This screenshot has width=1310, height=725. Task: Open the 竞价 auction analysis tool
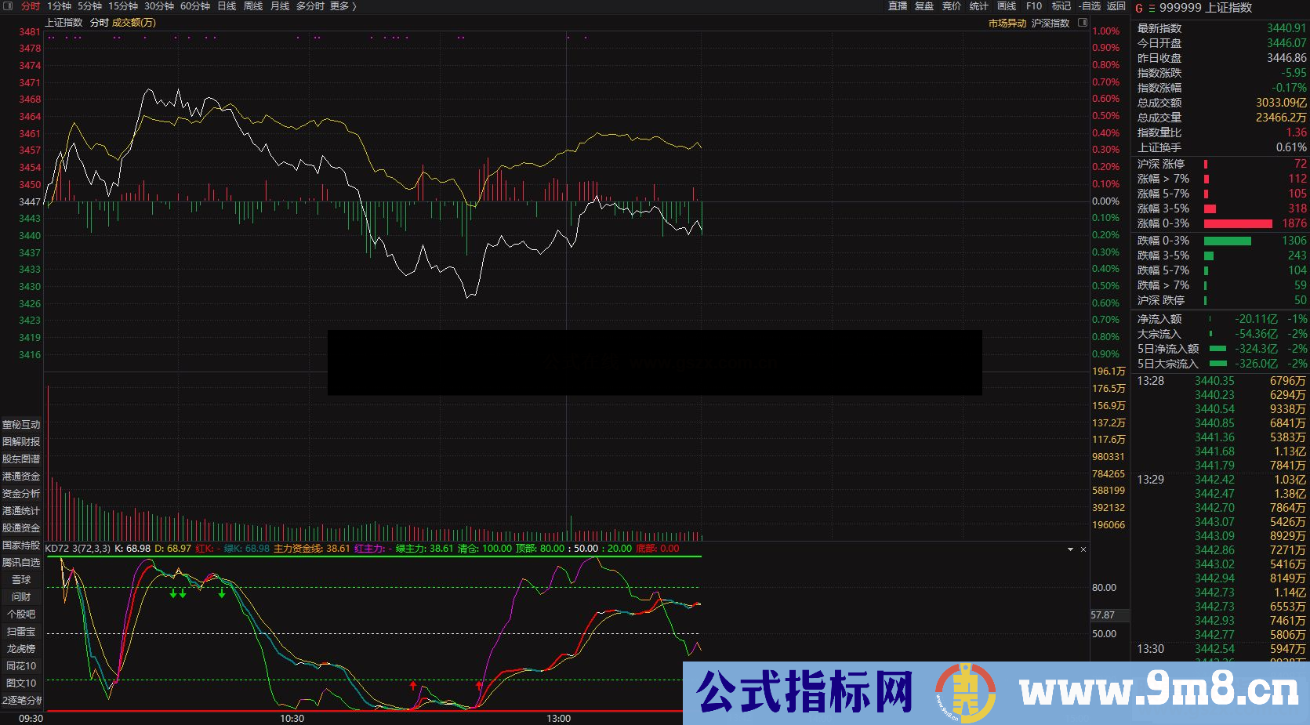[951, 6]
